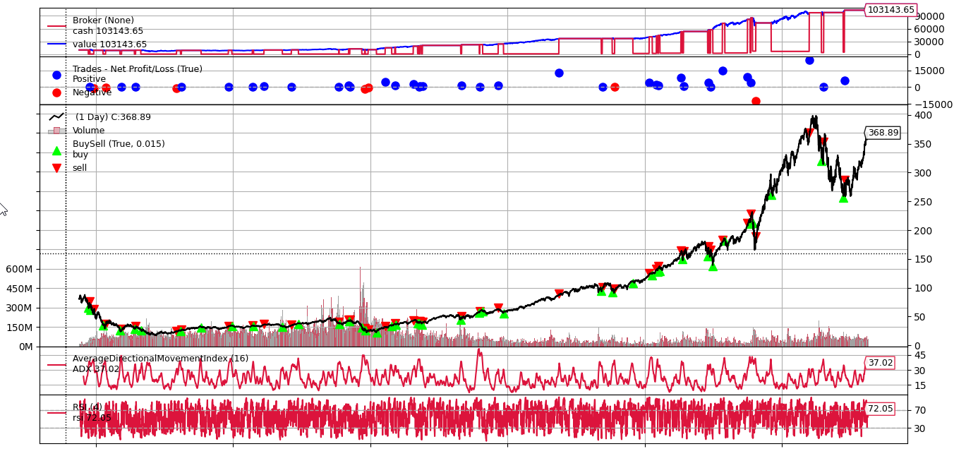
Task: Click the BuySell (True, 0.015) legend text
Action: (119, 144)
